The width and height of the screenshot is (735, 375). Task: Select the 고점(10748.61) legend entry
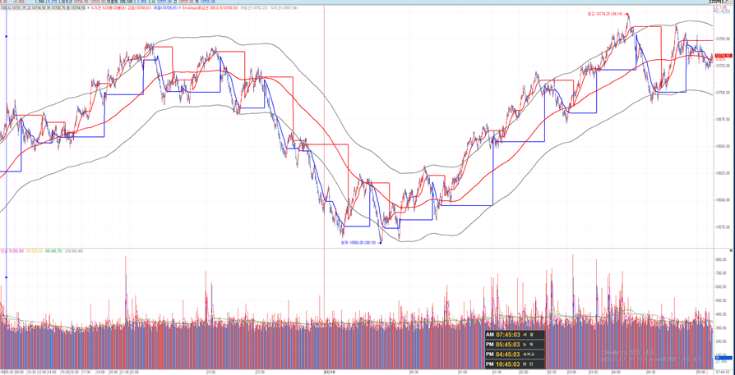140,8
